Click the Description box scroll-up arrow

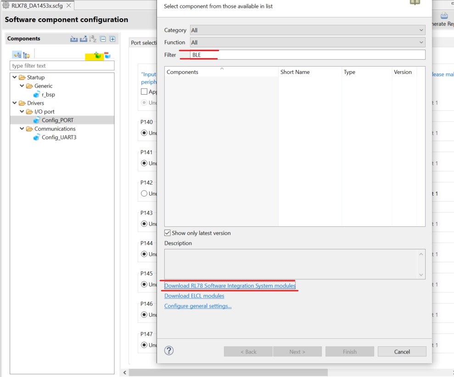click(421, 254)
